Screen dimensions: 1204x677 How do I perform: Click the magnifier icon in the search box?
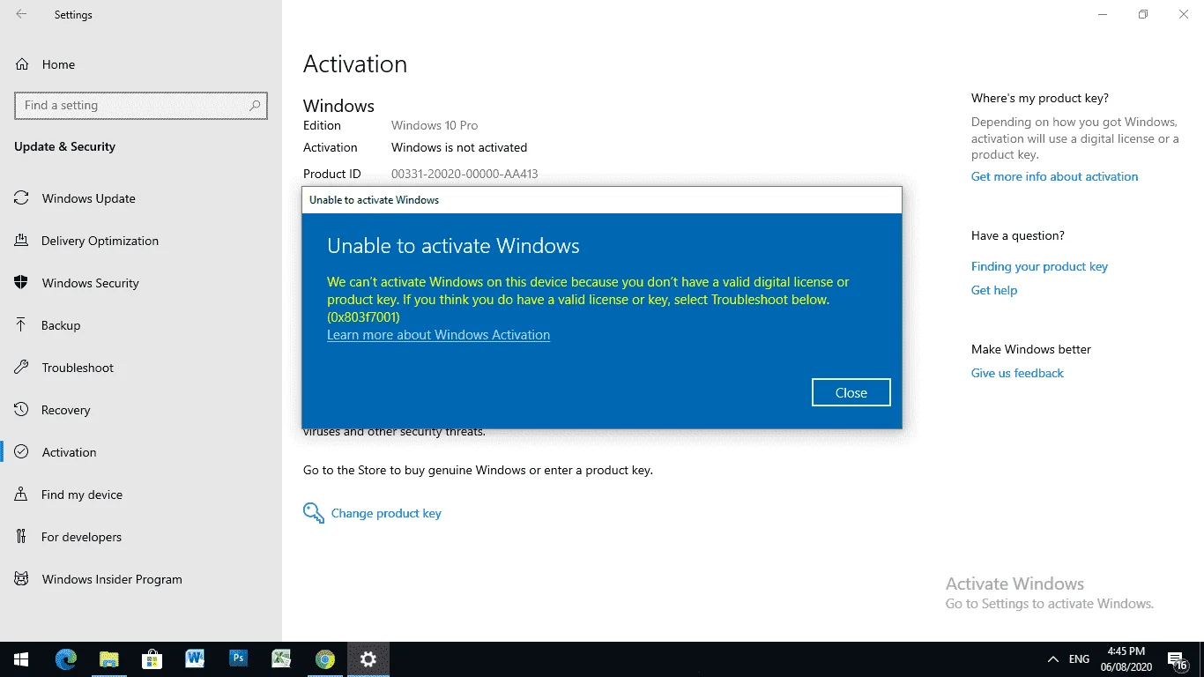coord(255,106)
